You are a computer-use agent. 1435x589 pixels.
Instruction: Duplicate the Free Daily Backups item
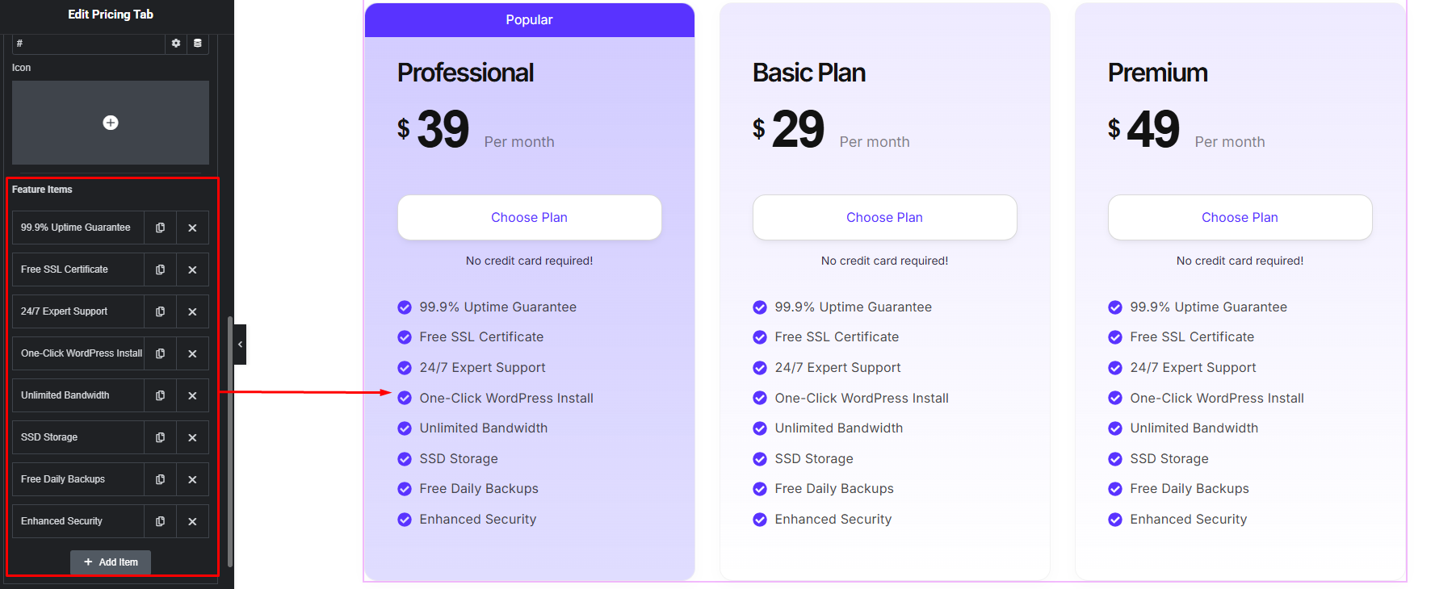160,479
